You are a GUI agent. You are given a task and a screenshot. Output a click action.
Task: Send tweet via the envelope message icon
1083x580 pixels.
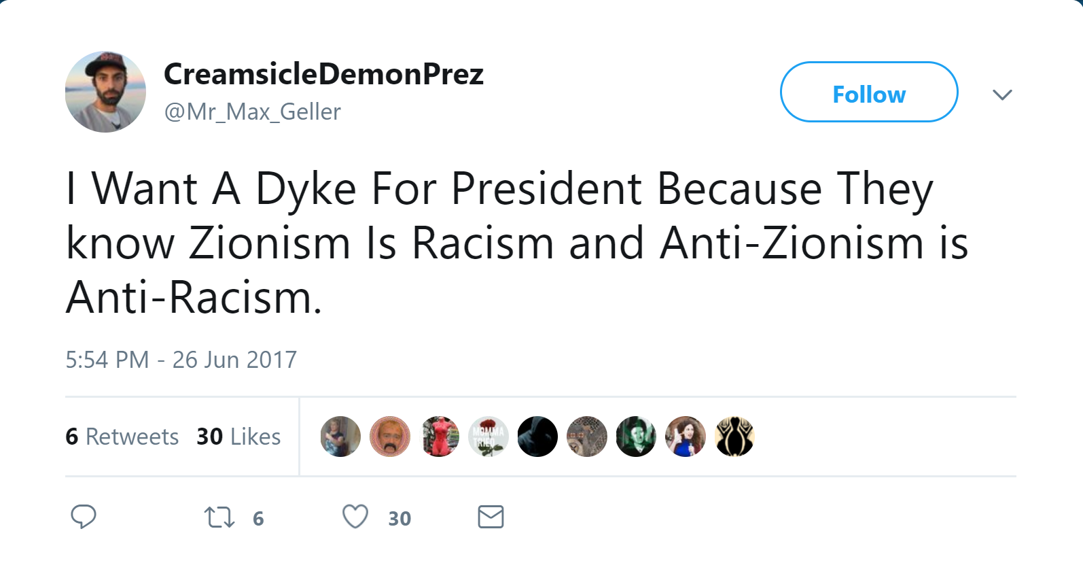pyautogui.click(x=491, y=517)
